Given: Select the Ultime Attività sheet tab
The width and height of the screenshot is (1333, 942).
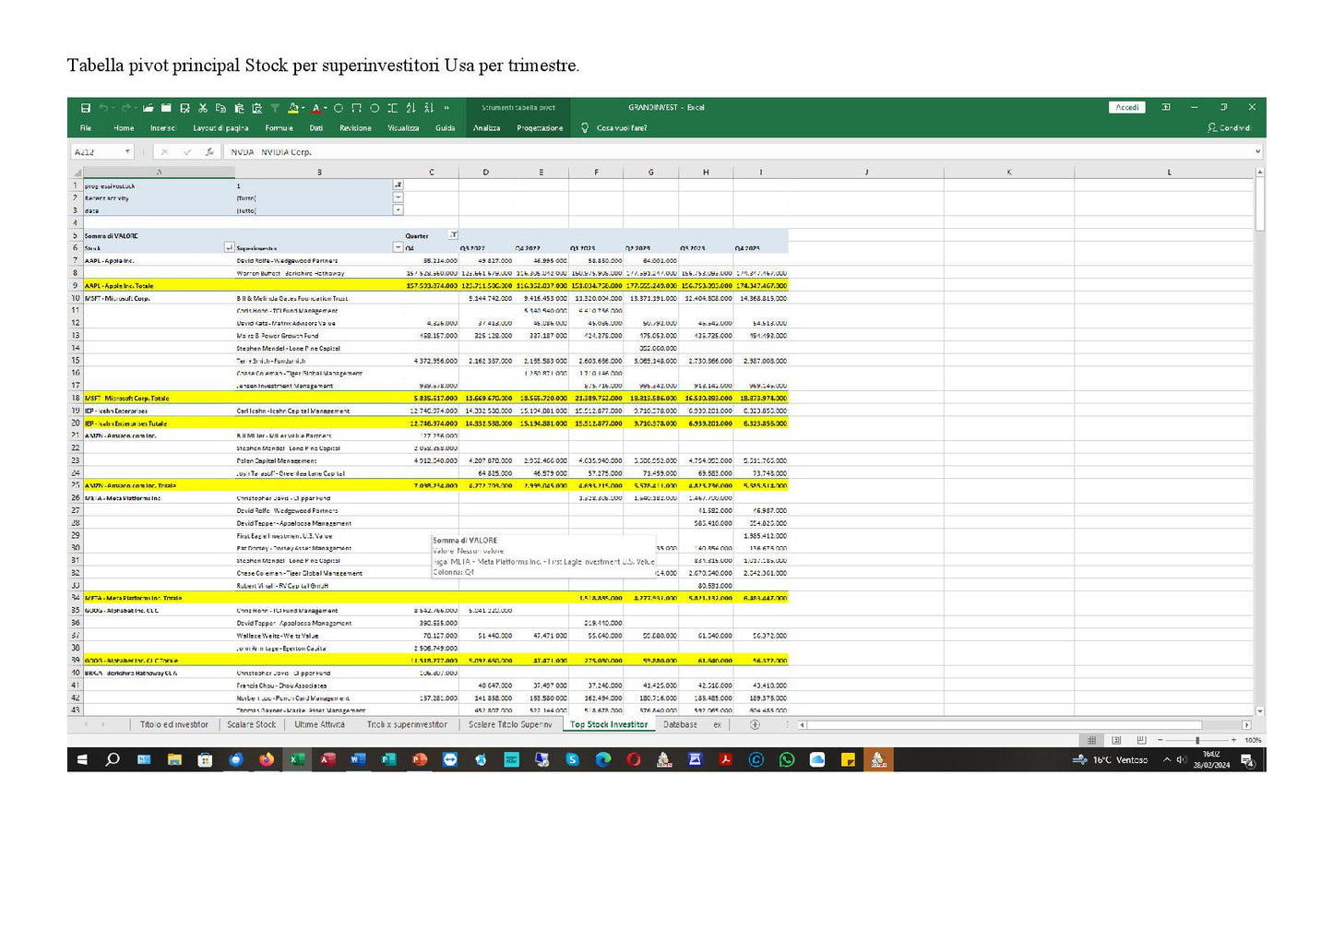Looking at the screenshot, I should coord(320,725).
